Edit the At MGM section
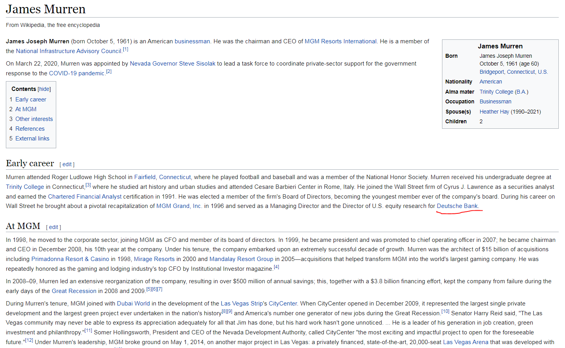 (53, 227)
